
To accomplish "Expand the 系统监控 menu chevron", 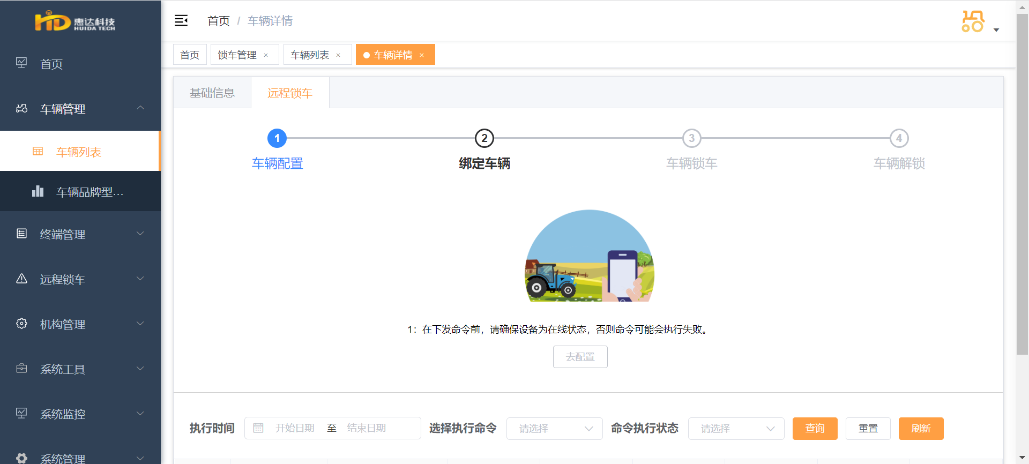I will [x=140, y=413].
